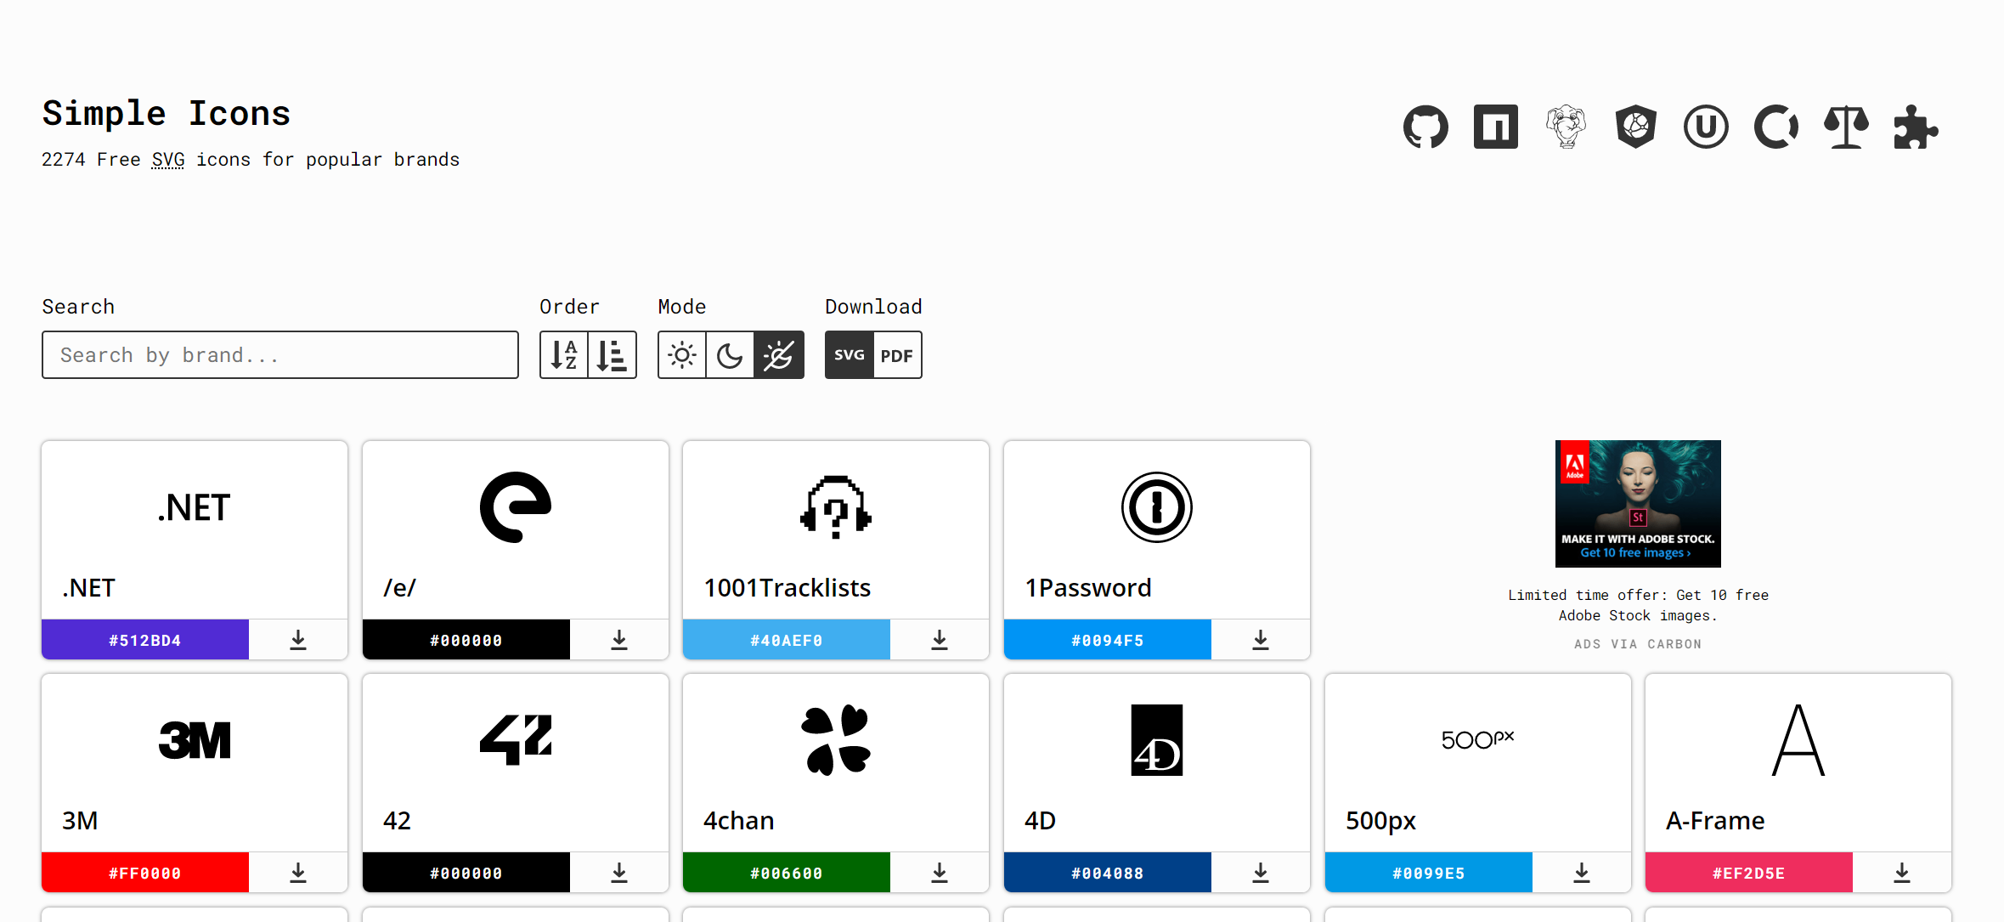Sort icons by color order
2004x922 pixels.
click(612, 355)
